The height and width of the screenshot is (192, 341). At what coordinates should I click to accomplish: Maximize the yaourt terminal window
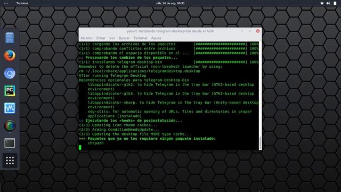click(x=250, y=31)
